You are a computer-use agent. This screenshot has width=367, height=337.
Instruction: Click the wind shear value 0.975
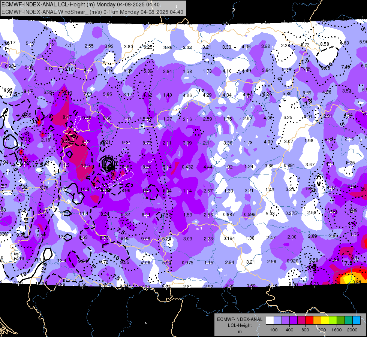click(187, 262)
